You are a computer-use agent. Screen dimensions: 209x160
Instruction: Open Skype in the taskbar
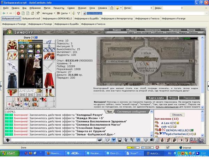134,153
